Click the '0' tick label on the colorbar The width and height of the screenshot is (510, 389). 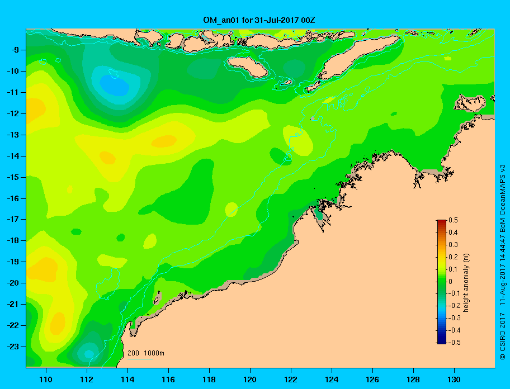451,282
